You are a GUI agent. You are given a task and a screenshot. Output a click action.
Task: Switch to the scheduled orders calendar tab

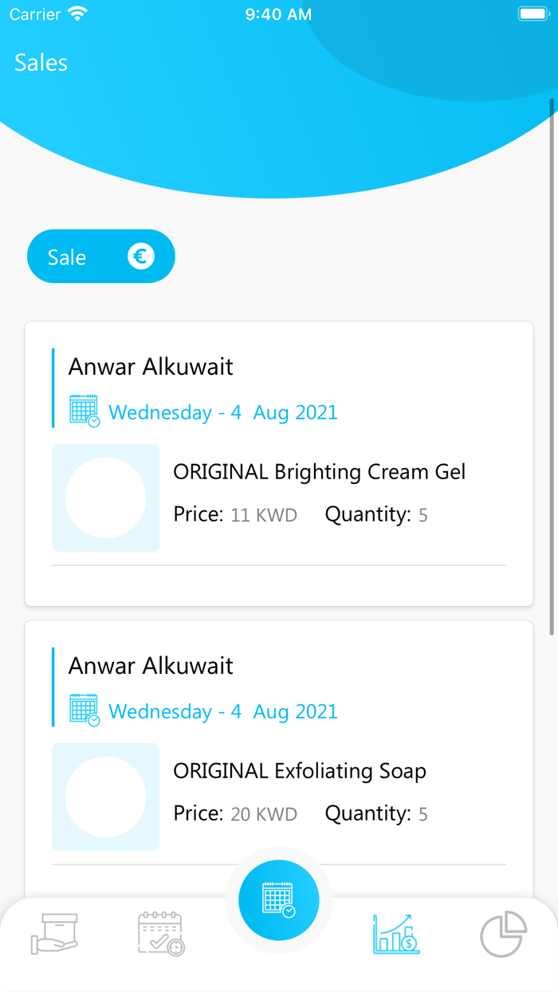[160, 935]
